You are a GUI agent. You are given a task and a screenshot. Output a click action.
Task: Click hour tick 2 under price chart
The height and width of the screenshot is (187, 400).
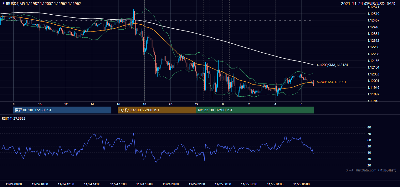tap(249, 104)
